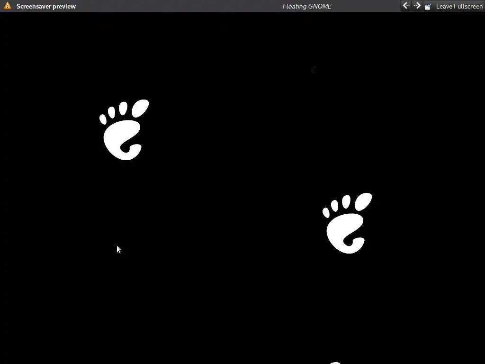Screen dimensions: 485x364
Task: Click the warning triangle icon
Action: click(x=8, y=6)
